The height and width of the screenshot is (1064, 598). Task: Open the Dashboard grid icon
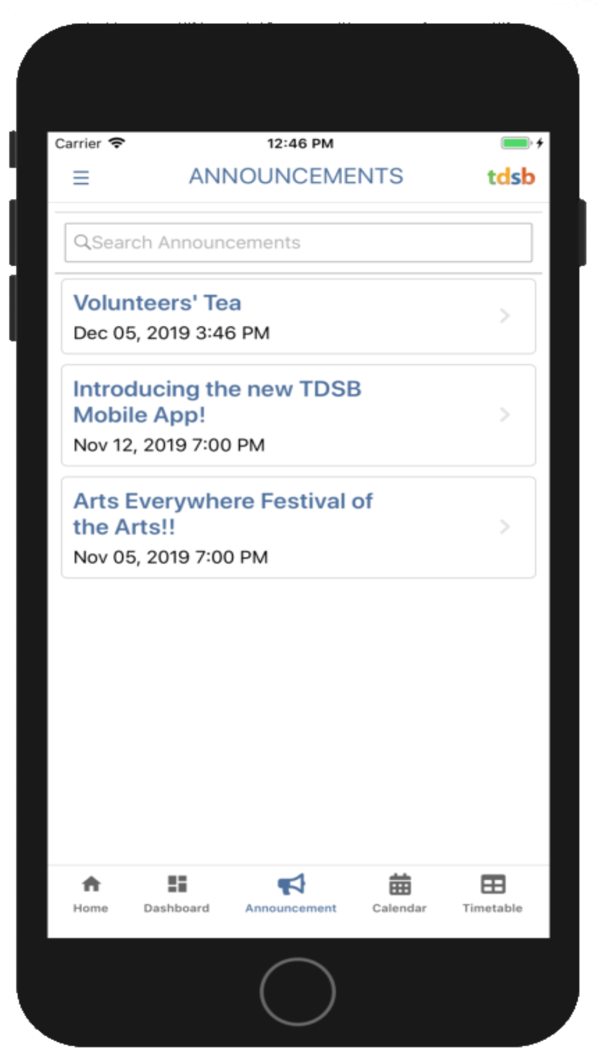point(177,884)
